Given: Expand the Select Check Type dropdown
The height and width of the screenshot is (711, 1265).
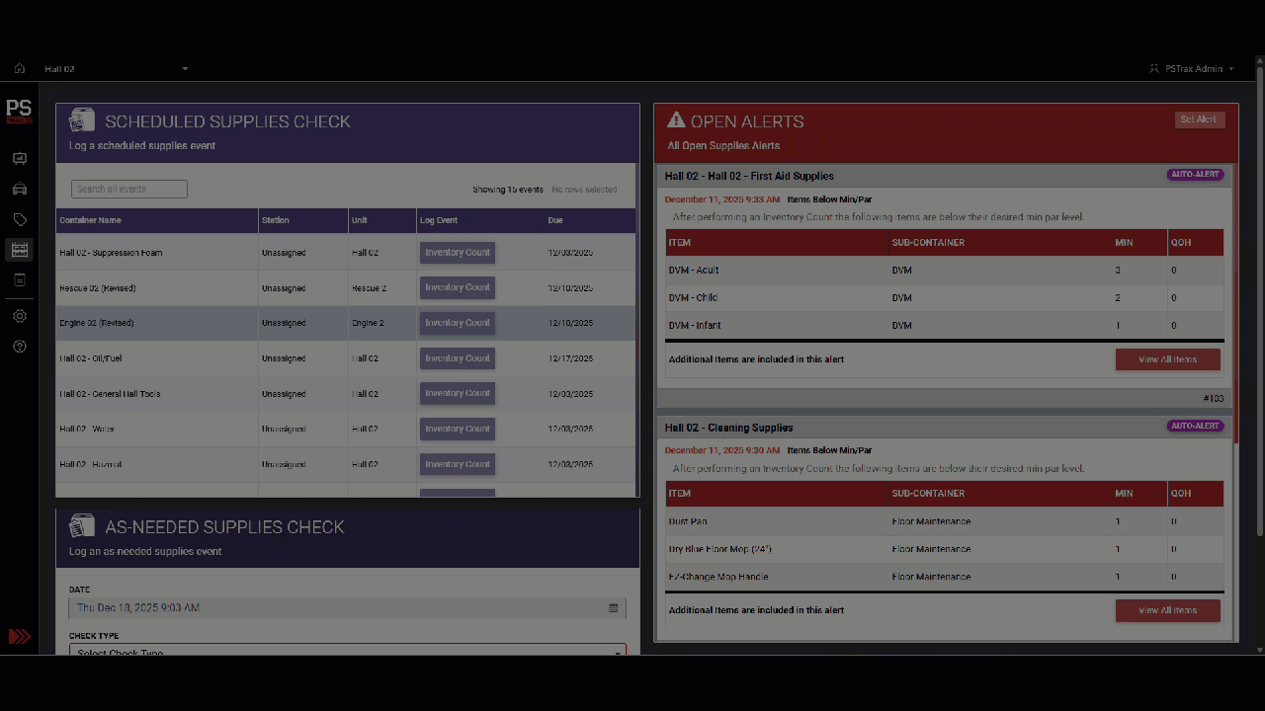Looking at the screenshot, I should click(x=347, y=651).
